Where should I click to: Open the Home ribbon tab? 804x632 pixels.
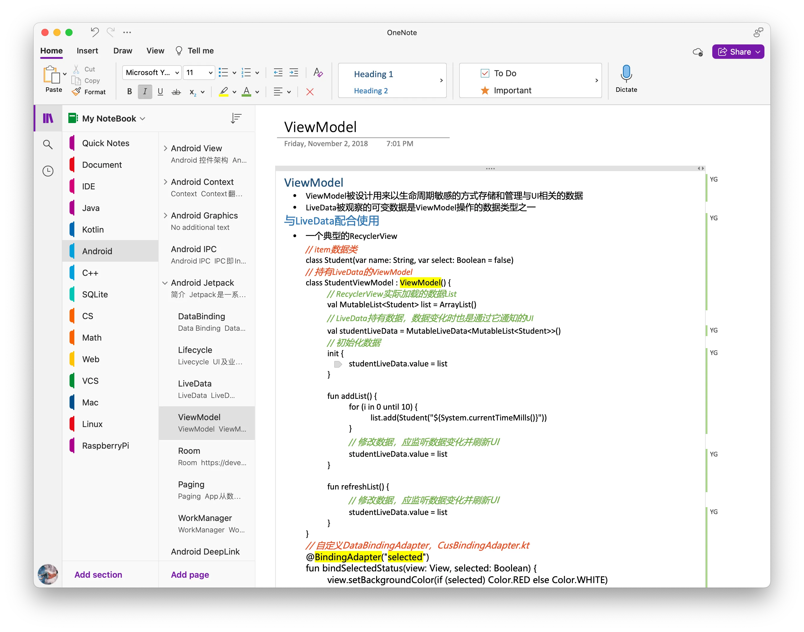[52, 50]
